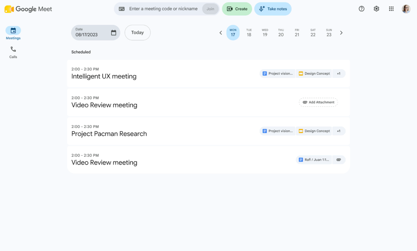
Task: Expand +1 attachments on Intelligent UX meeting
Action: [x=339, y=74]
